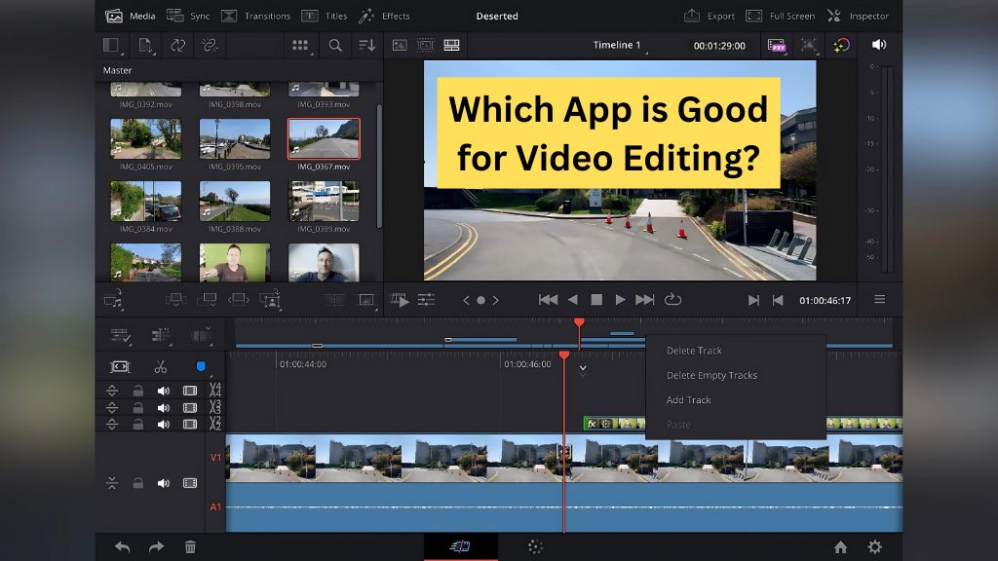Open the purple FX quick export dropdown

777,45
